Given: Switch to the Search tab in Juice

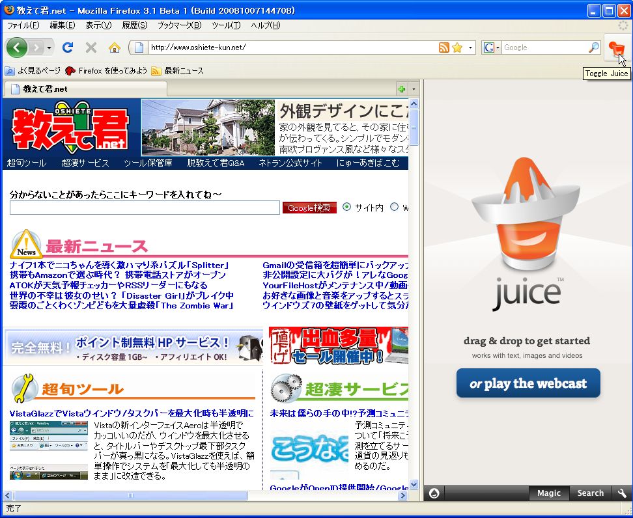Looking at the screenshot, I should (590, 493).
